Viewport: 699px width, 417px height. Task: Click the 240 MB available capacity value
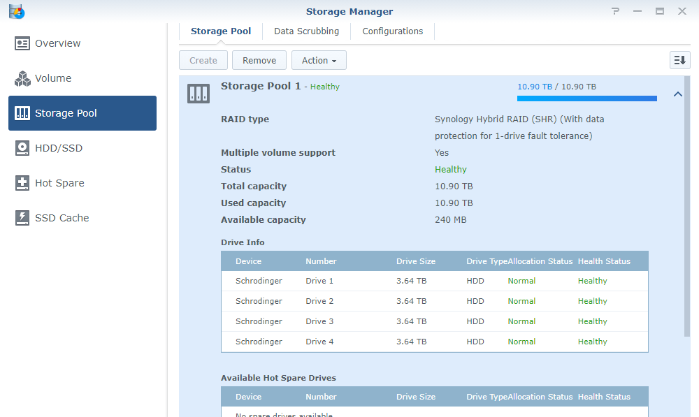coord(451,219)
